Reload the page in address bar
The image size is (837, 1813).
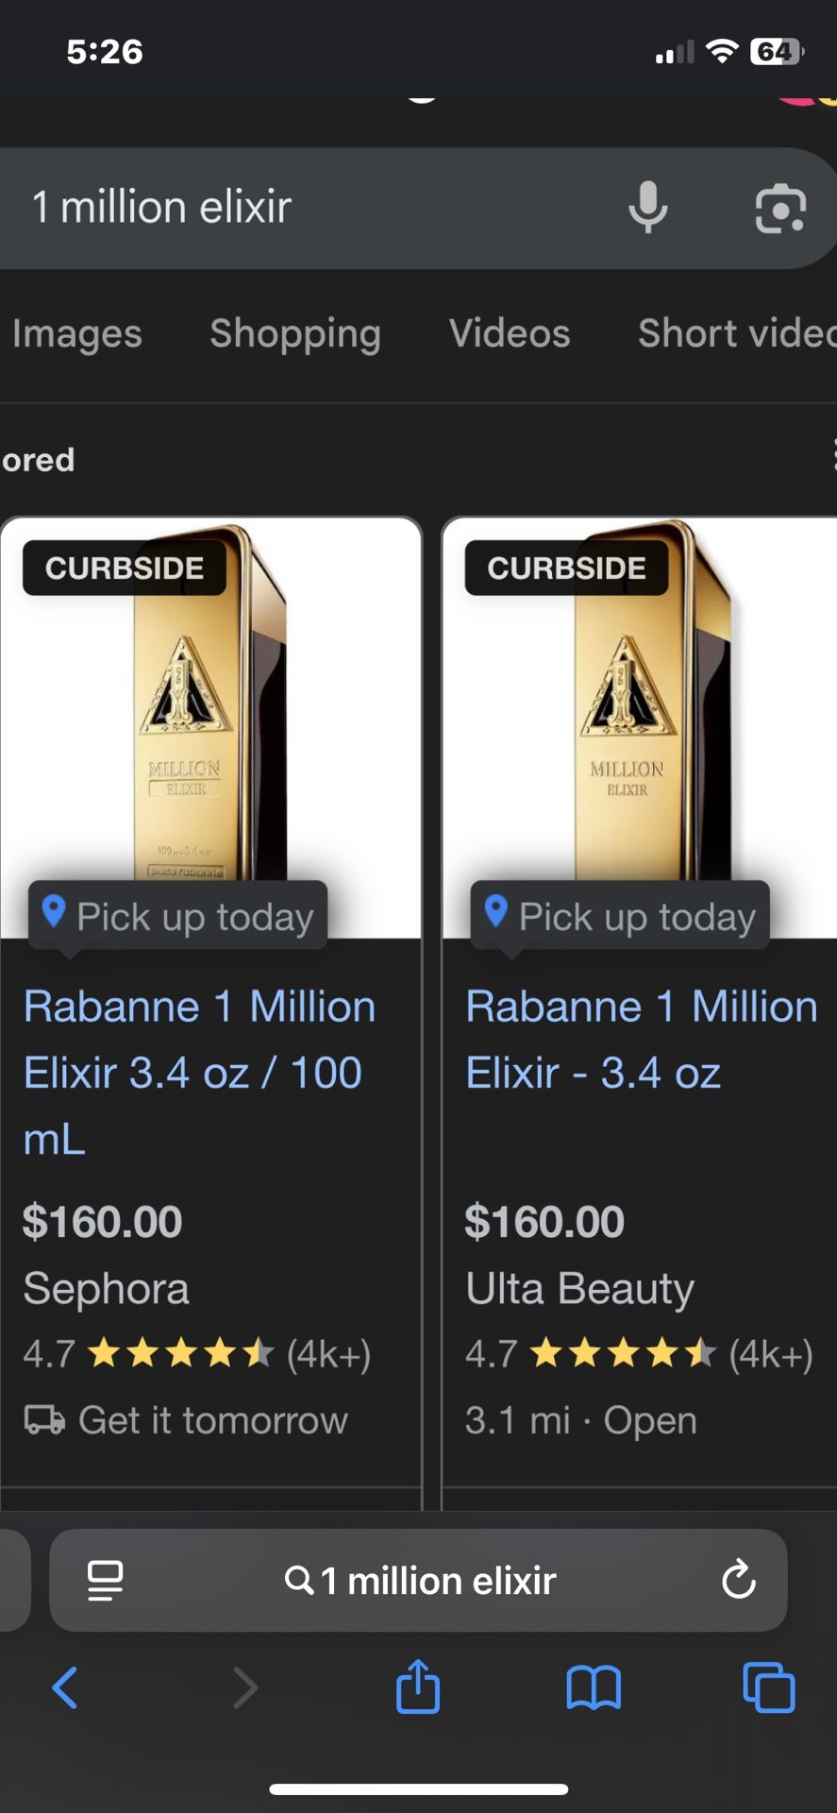(738, 1580)
